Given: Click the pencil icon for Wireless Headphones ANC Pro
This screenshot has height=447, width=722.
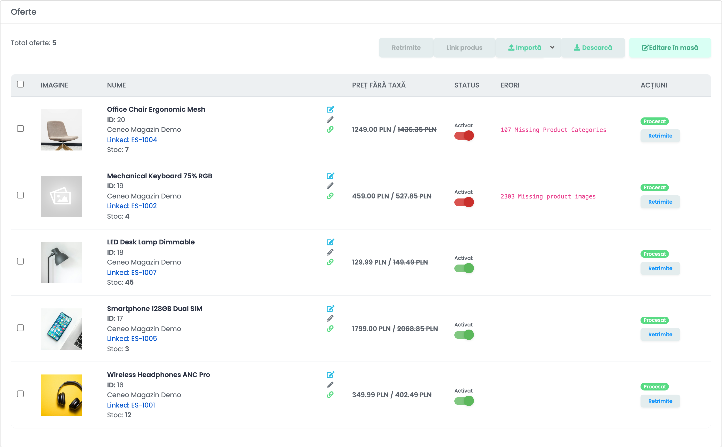Looking at the screenshot, I should pyautogui.click(x=330, y=385).
